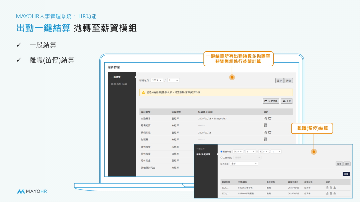
Task: Click 清空 button in 一般結算 panel
Action: coord(289,81)
